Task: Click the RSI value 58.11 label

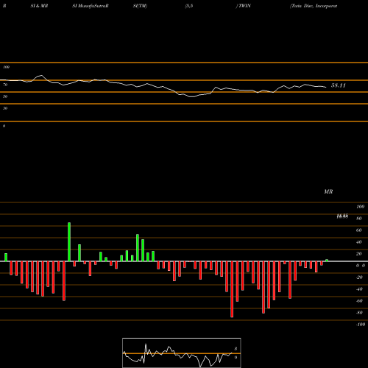Action: pos(339,85)
